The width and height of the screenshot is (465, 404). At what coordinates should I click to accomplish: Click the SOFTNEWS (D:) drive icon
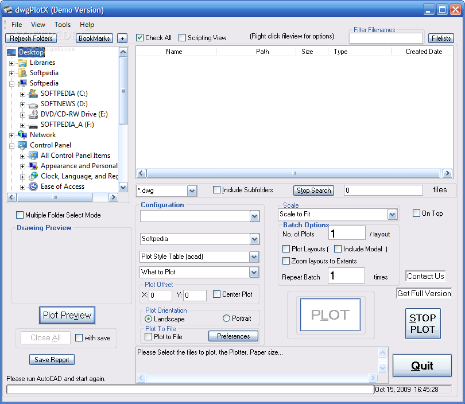pyautogui.click(x=33, y=104)
